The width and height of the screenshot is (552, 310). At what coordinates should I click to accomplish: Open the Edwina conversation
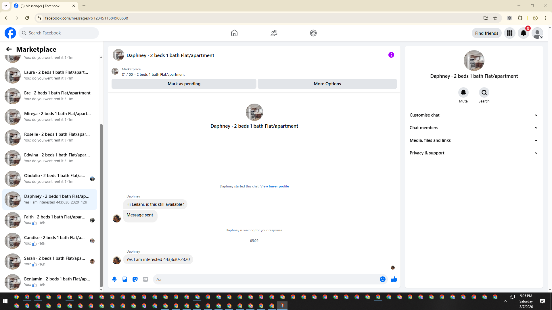49,158
